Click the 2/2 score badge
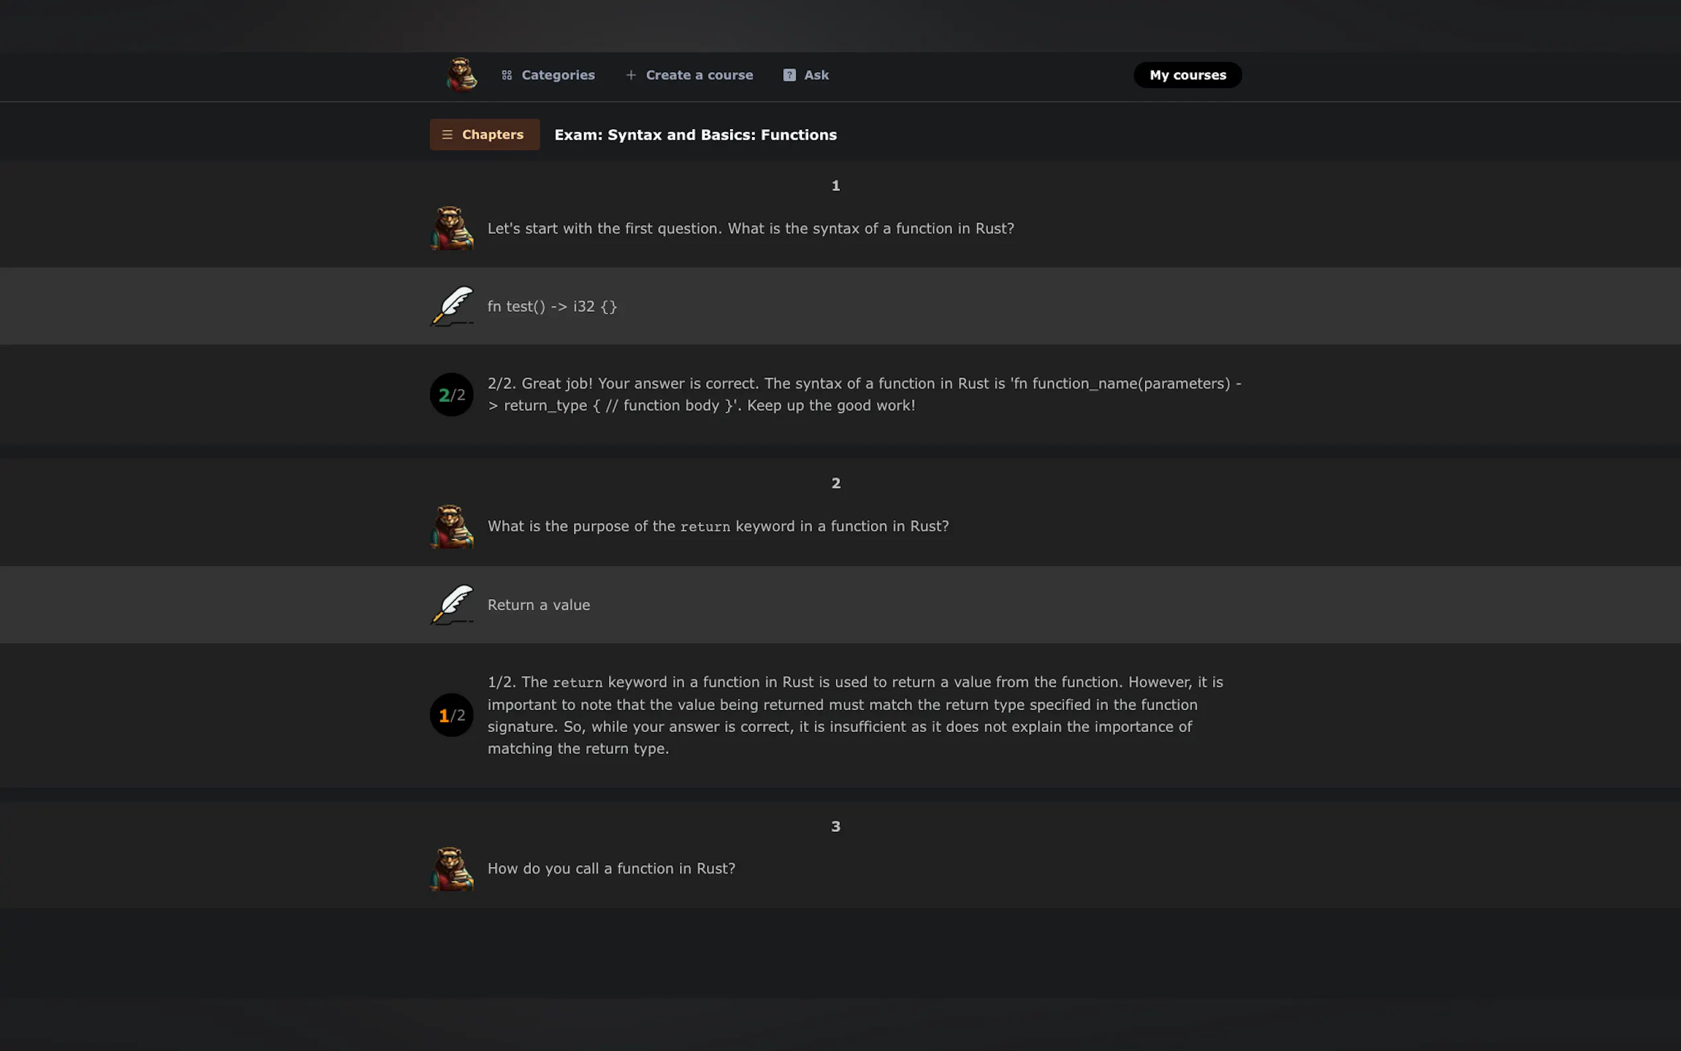The width and height of the screenshot is (1681, 1051). (452, 395)
